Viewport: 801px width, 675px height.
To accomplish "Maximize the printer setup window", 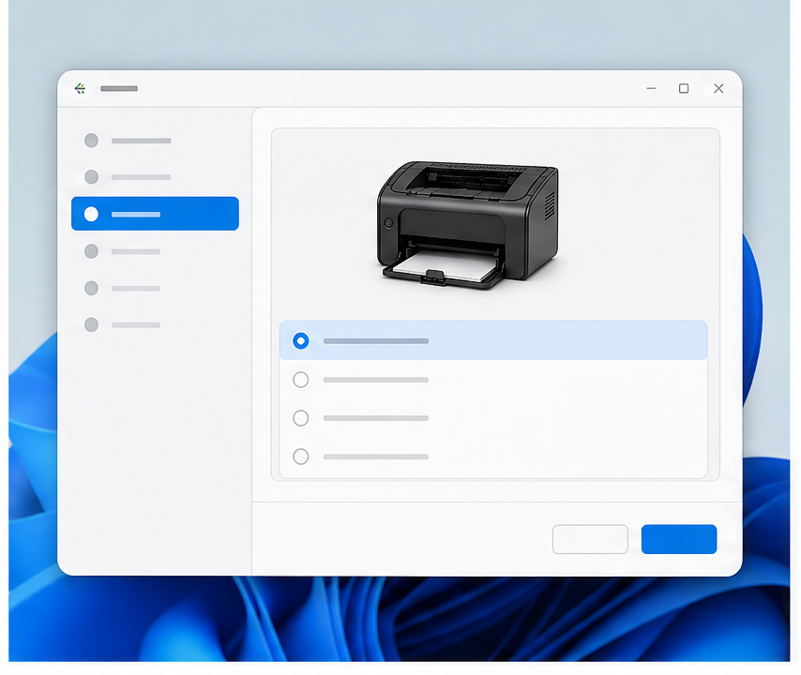I will coord(684,88).
